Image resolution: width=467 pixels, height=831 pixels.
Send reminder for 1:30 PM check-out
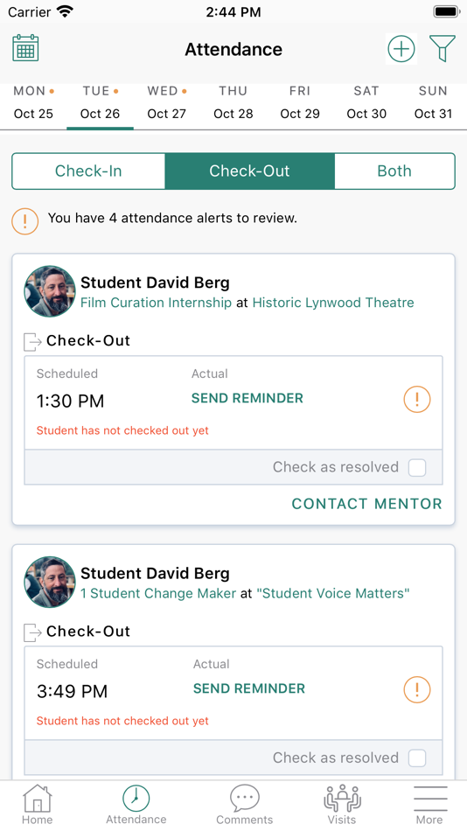(247, 398)
